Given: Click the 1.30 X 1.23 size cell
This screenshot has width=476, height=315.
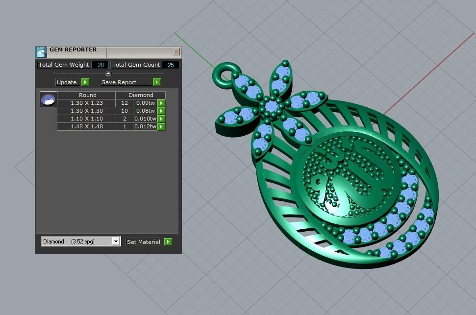Looking at the screenshot, I should pyautogui.click(x=86, y=103).
